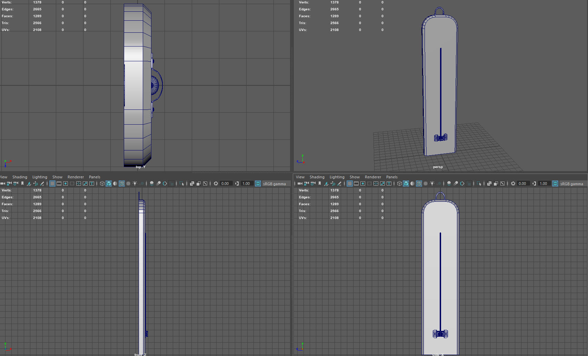Open camera attributes in front view panel
Screen dimensions: 588x356
pyautogui.click(x=16, y=184)
